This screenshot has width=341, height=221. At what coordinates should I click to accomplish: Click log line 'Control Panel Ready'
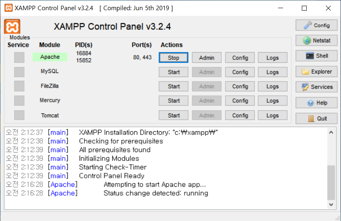tap(111, 176)
